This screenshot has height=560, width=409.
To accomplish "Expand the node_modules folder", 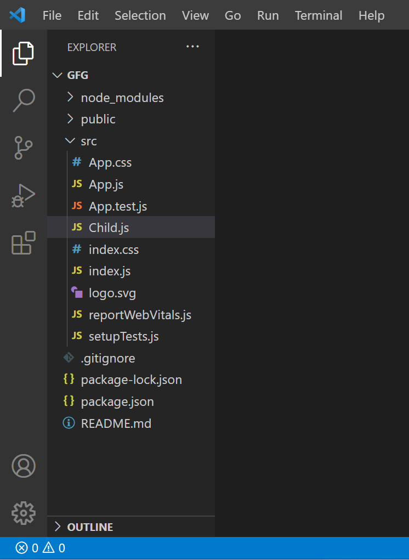I will 122,98.
